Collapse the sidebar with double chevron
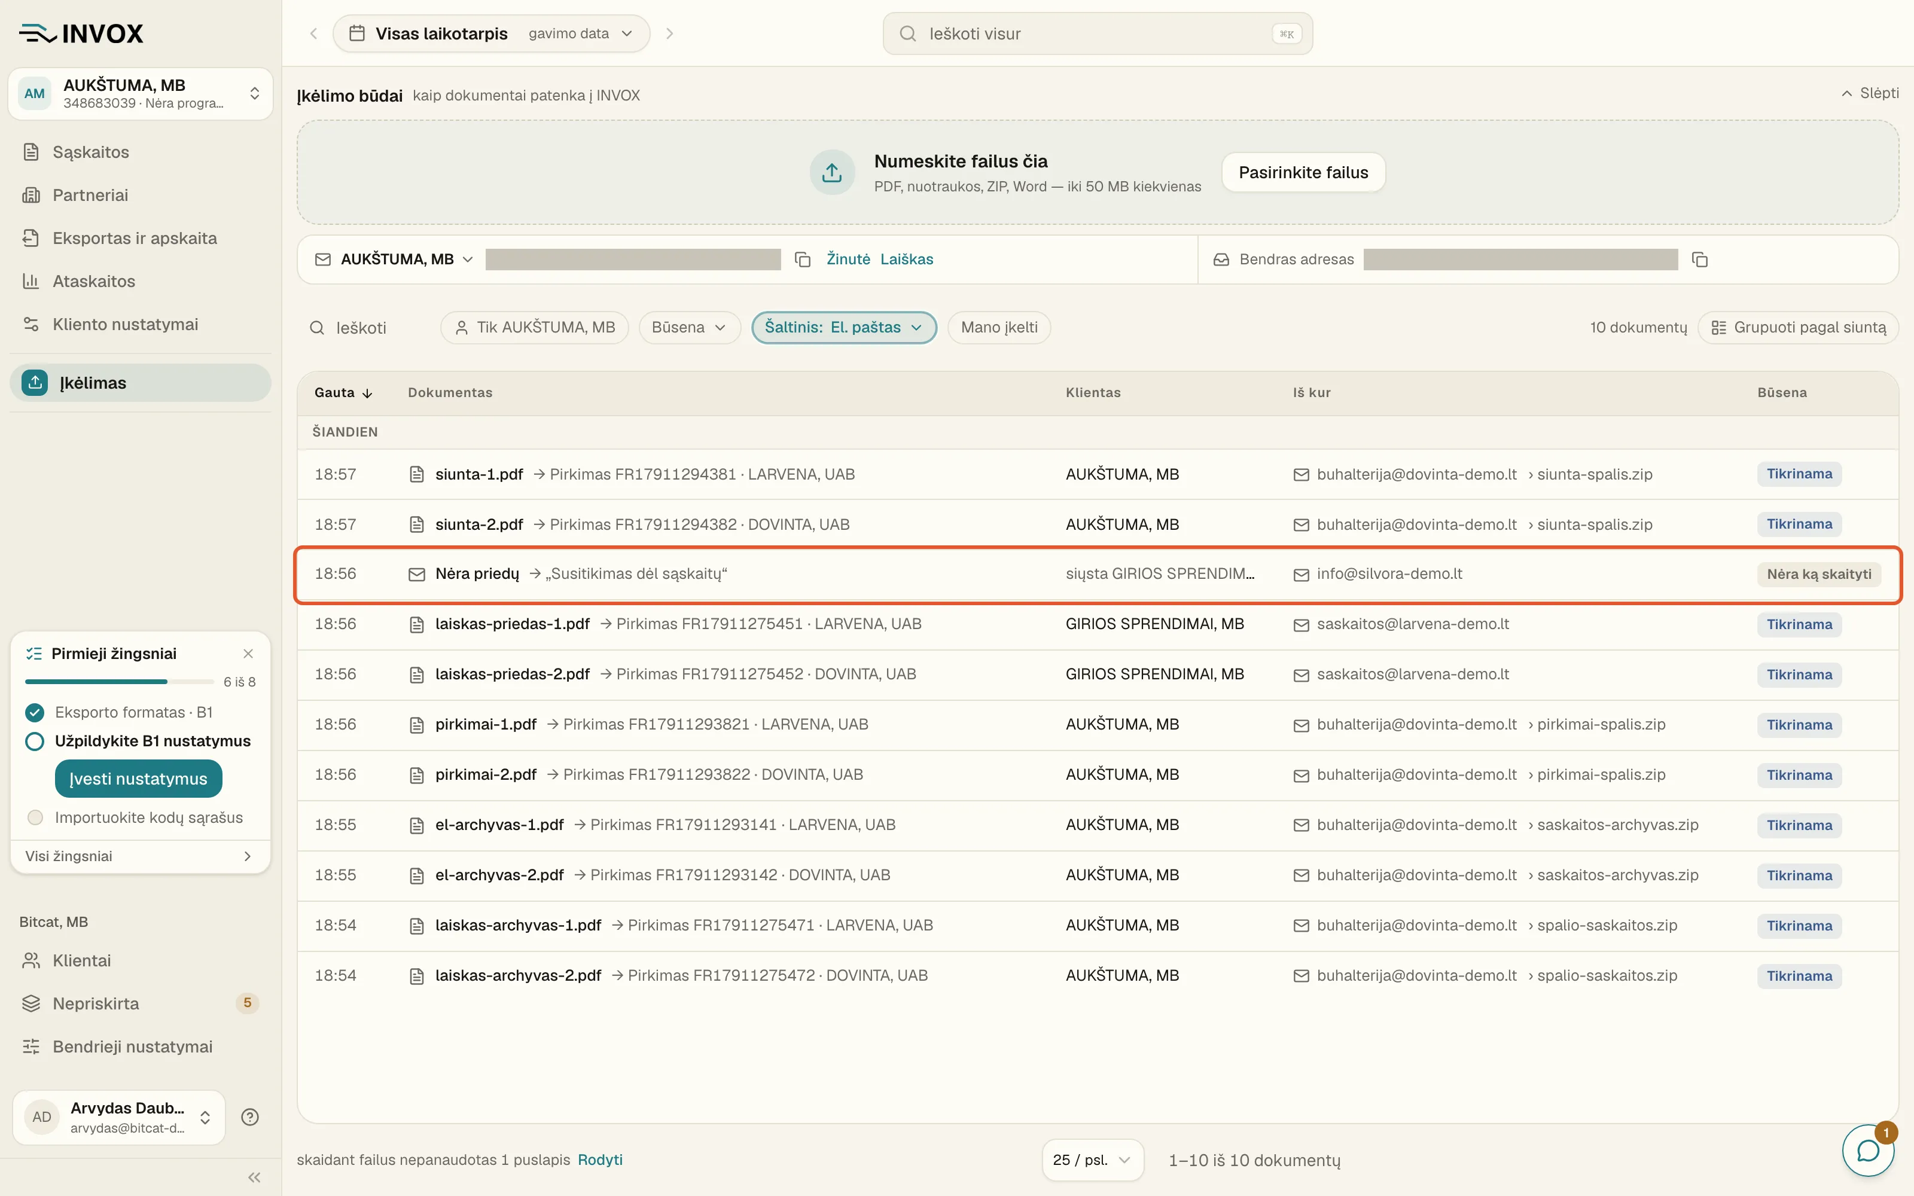Image resolution: width=1914 pixels, height=1196 pixels. pyautogui.click(x=254, y=1177)
